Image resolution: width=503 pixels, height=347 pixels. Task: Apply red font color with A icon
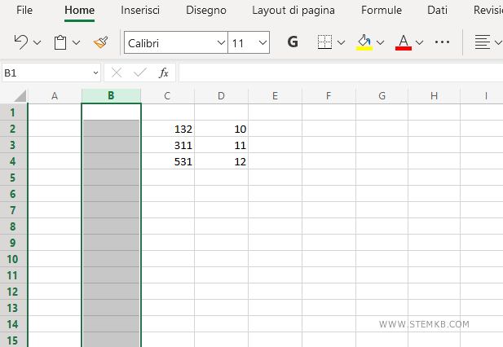403,42
